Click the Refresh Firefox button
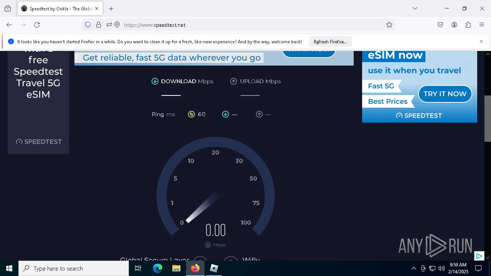Screen dimensions: 491x276 [330, 41]
